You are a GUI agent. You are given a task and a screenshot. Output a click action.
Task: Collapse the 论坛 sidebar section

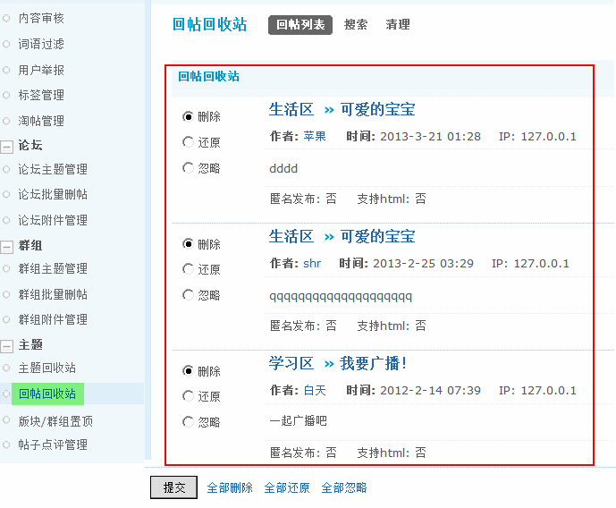point(7,146)
